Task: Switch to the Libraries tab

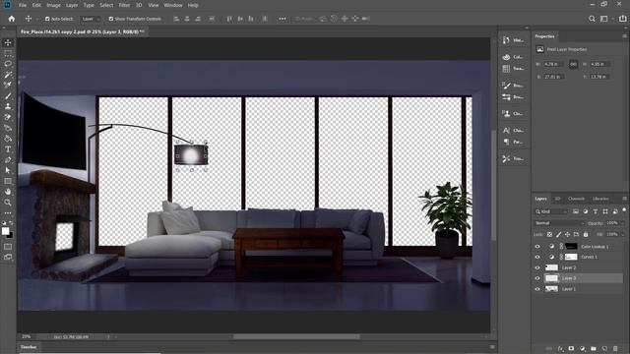Action: [600, 199]
